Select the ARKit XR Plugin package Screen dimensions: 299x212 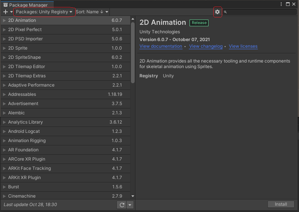(x=66, y=178)
